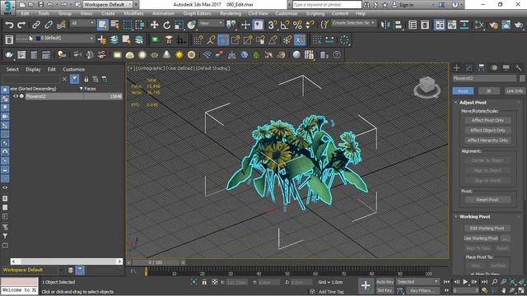527x296 pixels.
Task: Open the Customize menu in menu bar
Action: coord(286,13)
